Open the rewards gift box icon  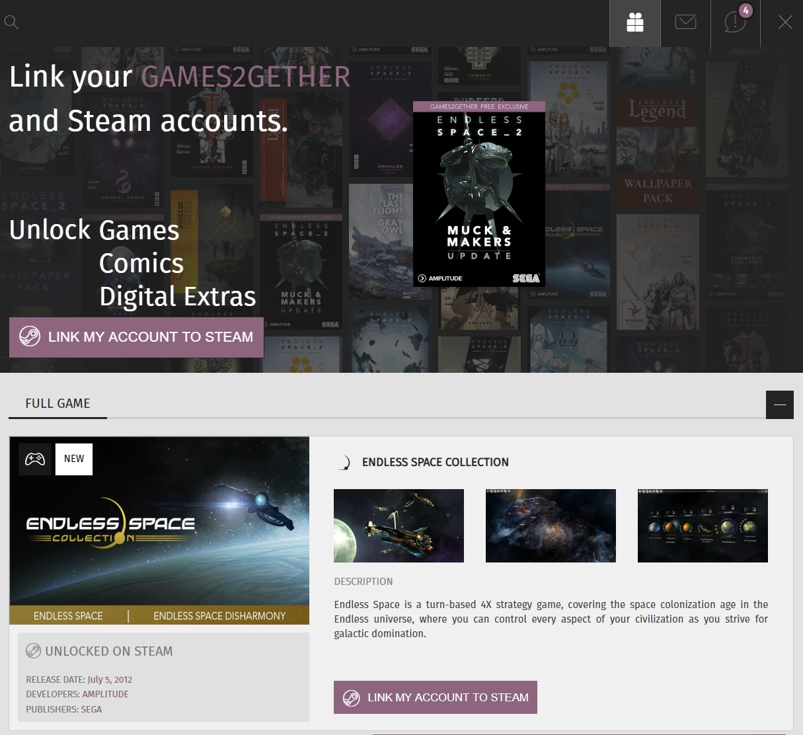click(634, 23)
